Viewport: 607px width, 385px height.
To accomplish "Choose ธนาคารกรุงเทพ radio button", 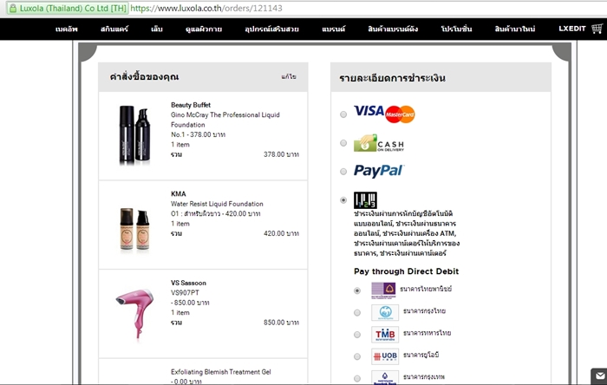I will (357, 378).
